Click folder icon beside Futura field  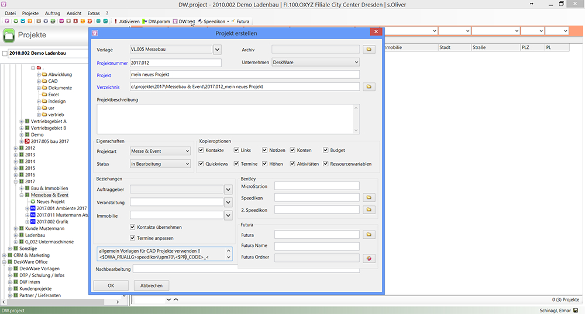click(369, 235)
